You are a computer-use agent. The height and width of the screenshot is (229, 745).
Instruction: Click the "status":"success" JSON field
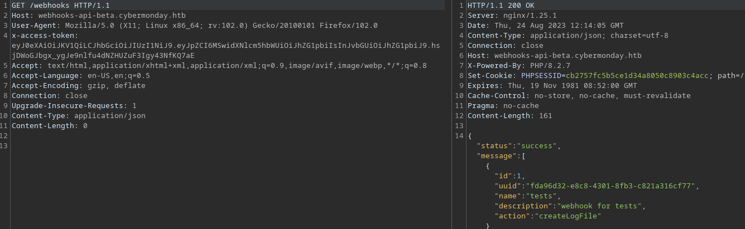[x=518, y=145]
